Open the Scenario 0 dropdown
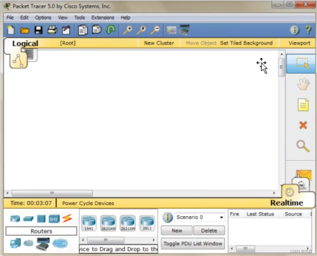Screen dimensions: 317x256 pyautogui.click(x=199, y=217)
